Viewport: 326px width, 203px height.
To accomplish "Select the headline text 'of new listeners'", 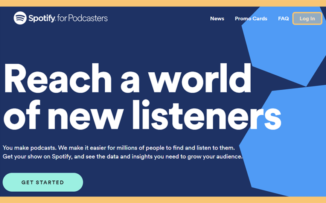I will (142, 114).
